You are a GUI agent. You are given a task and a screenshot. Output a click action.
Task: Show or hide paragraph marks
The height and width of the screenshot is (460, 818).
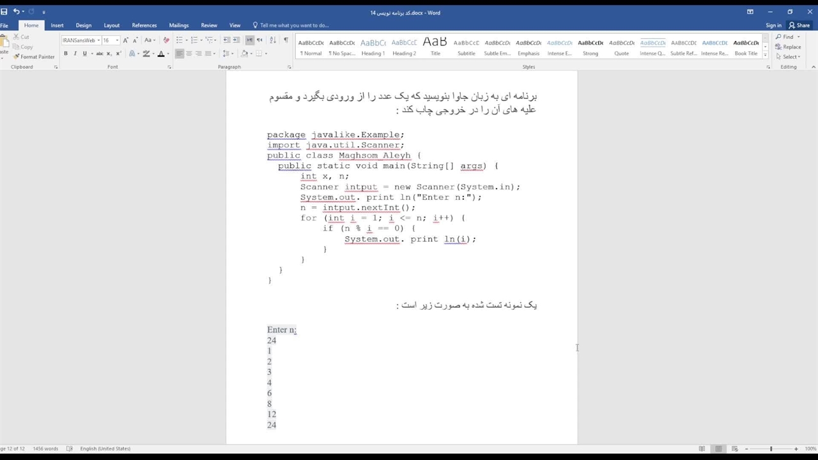point(286,40)
